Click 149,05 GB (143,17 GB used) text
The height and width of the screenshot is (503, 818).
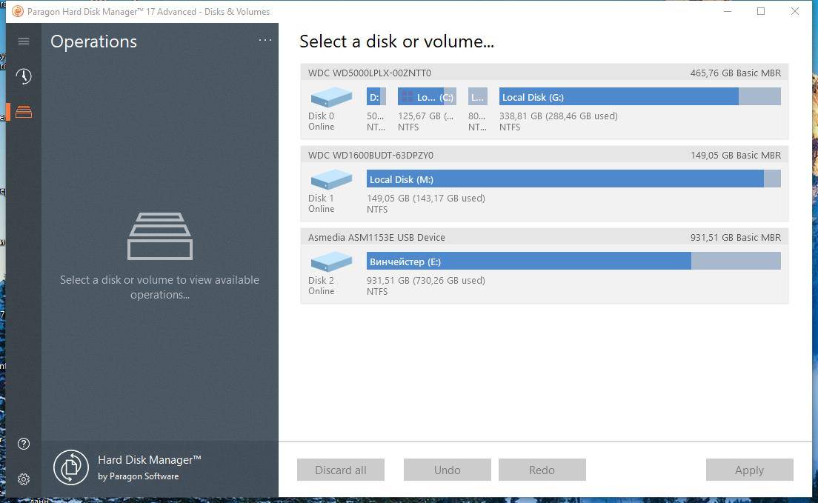[x=426, y=199]
